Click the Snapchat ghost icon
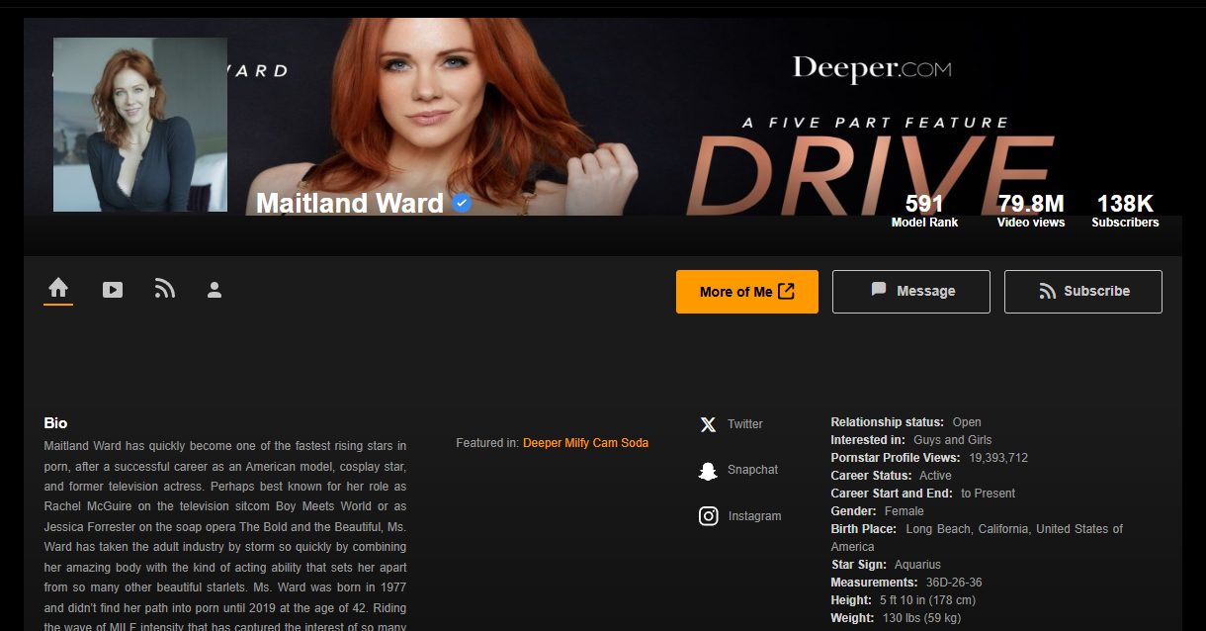Screen dimensions: 1206x631 pos(708,470)
